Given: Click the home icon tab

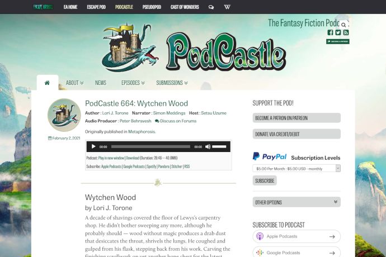Looking at the screenshot, I should pos(47,83).
